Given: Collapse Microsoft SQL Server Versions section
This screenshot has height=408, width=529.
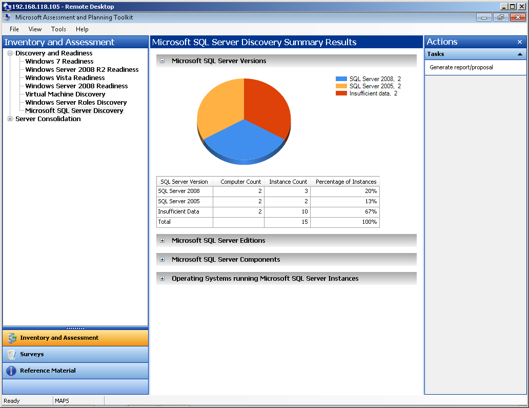Looking at the screenshot, I should point(162,61).
